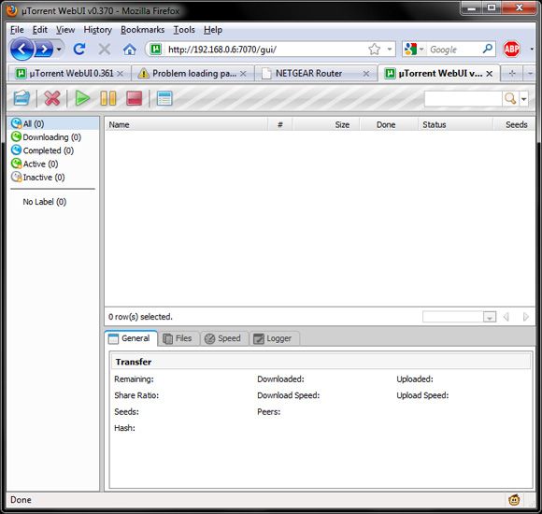Open the View menu
542x514 pixels.
(65, 30)
